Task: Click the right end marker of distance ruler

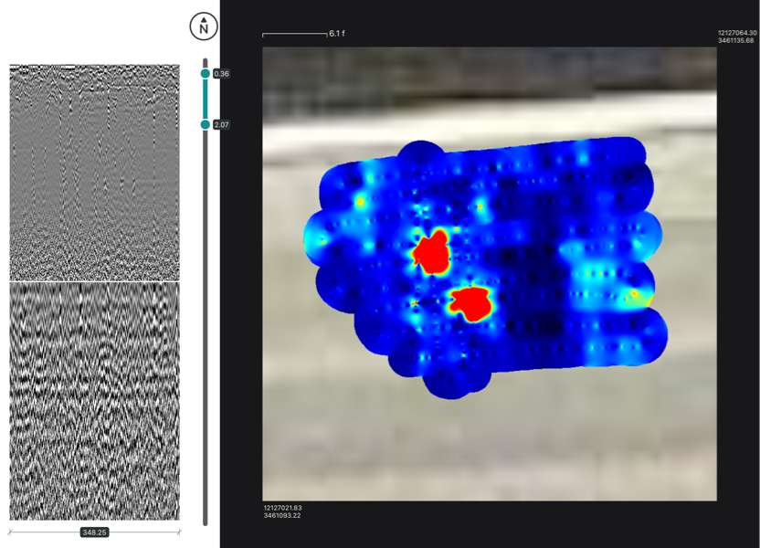Action: pos(179,532)
